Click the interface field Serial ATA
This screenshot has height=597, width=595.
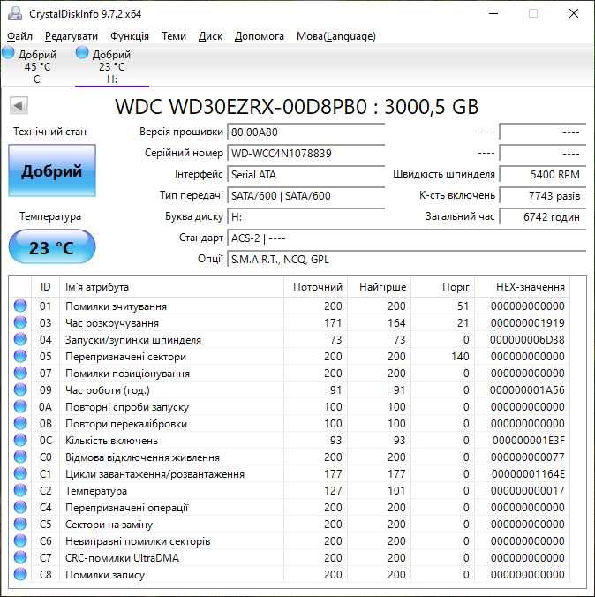click(306, 174)
